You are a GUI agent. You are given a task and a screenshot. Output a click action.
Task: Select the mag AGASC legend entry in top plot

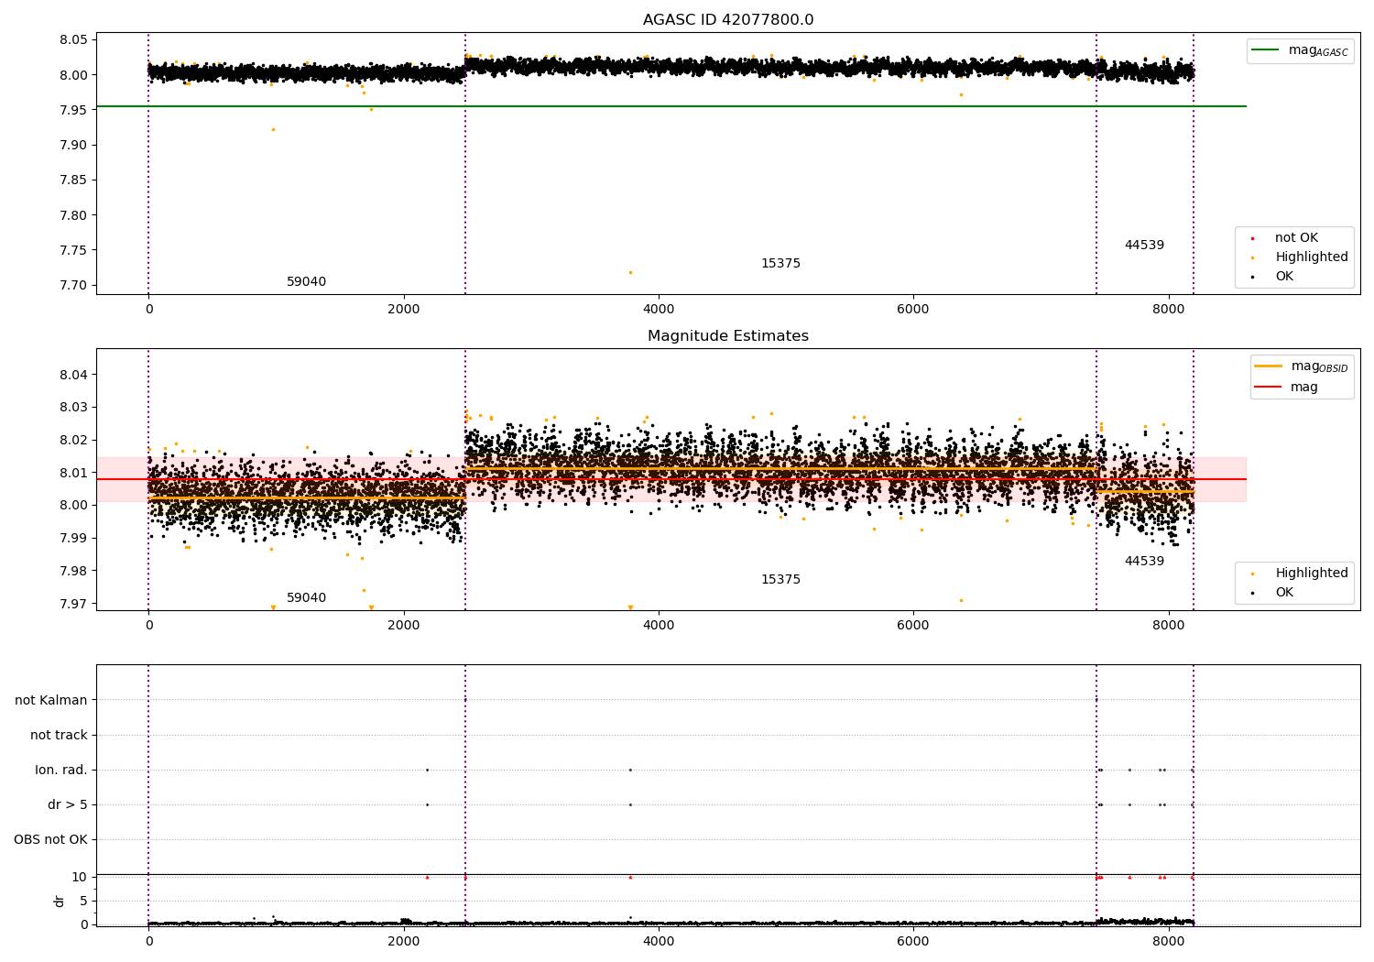(x=1300, y=51)
